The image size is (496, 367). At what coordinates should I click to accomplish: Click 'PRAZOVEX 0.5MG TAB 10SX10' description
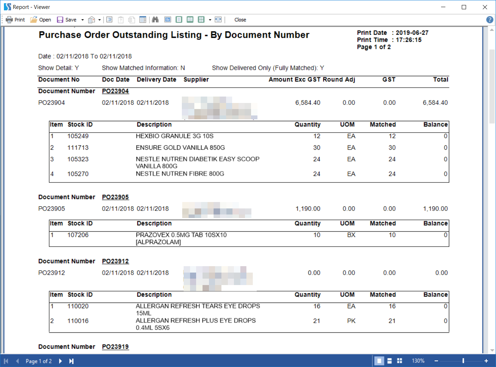(181, 235)
